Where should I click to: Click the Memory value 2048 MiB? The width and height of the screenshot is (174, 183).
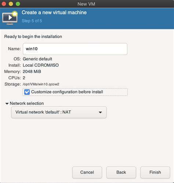click(x=32, y=72)
